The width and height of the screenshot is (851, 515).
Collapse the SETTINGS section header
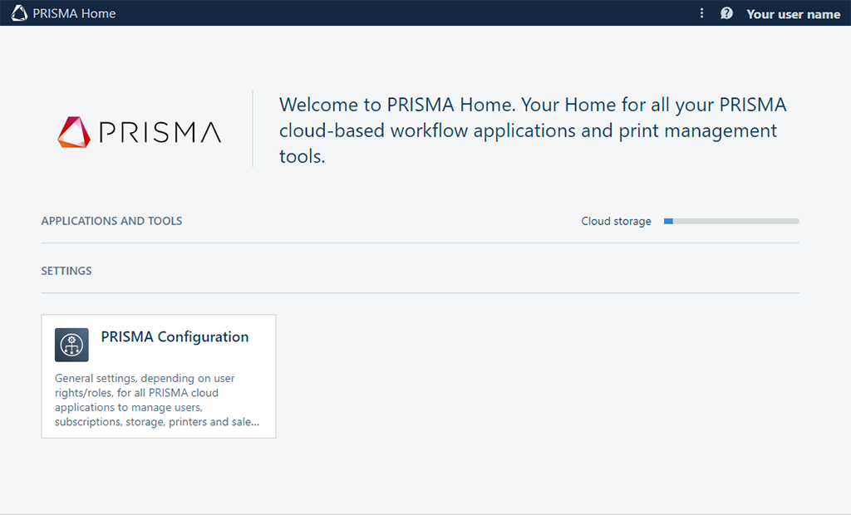click(x=66, y=271)
